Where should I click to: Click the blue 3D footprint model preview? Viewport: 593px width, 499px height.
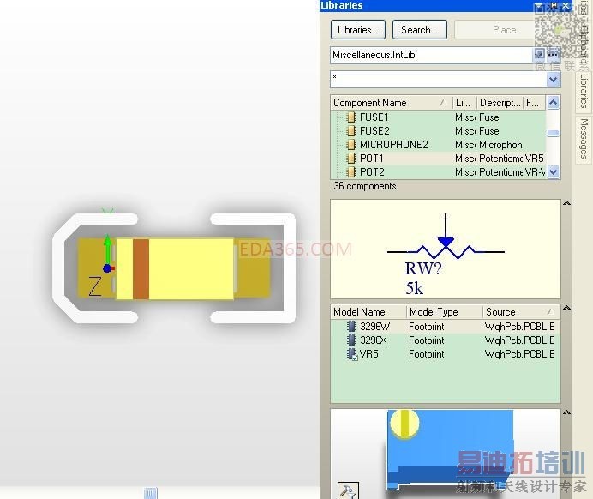point(450,450)
